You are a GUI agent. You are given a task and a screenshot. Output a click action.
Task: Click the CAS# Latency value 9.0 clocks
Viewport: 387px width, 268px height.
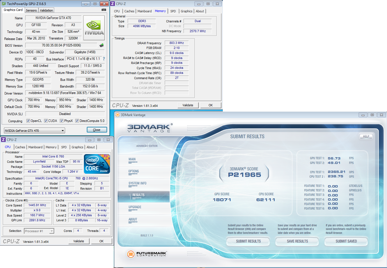coord(177,53)
